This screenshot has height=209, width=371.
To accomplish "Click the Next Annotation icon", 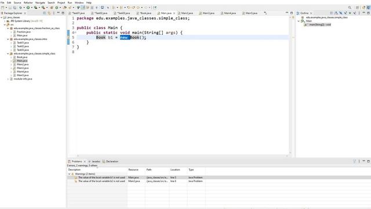I will (x=114, y=8).
